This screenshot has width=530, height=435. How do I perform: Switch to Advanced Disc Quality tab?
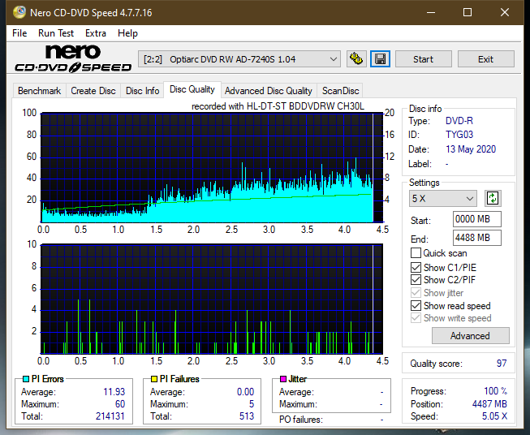tap(269, 91)
